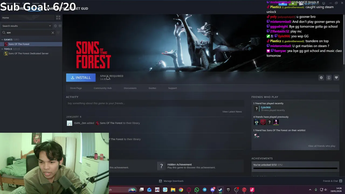The image size is (345, 194).
Task: Open ISAN_Zen's profile avatar in activity
Action: [x=70, y=123]
